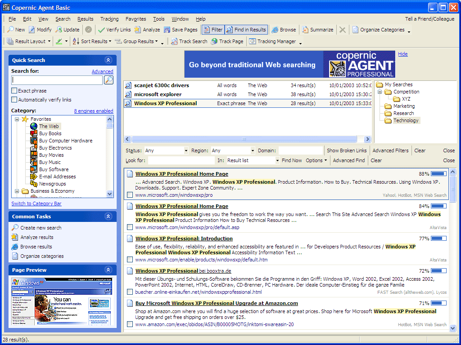Screen dimensions: 461x345
Task: Click the Search for text field
Action: coord(57,80)
